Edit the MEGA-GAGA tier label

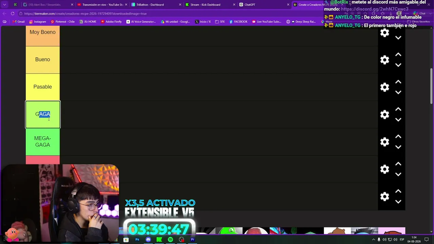click(x=43, y=142)
